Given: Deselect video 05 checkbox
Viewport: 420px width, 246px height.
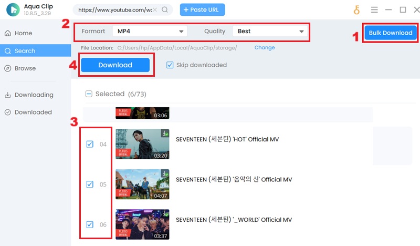Looking at the screenshot, I should pos(90,184).
